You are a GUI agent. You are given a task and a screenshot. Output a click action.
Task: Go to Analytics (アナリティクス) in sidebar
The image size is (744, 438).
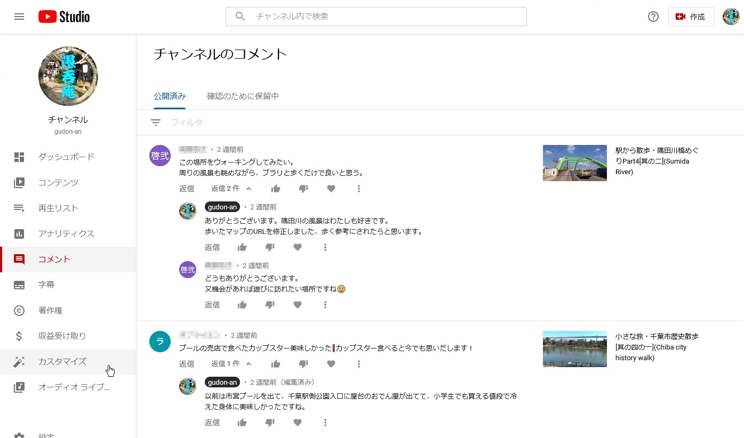click(x=66, y=234)
